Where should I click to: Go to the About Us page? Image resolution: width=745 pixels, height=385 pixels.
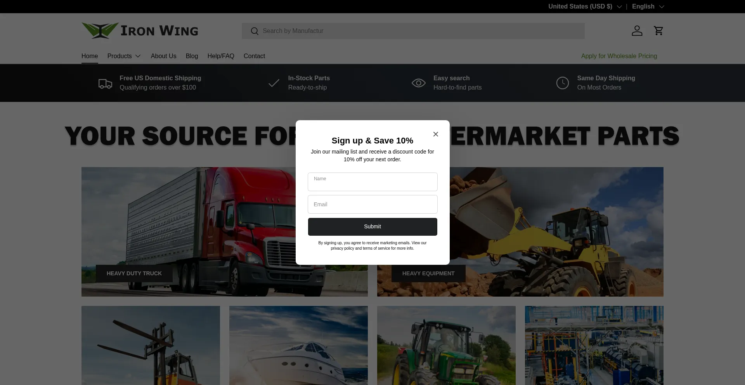pyautogui.click(x=163, y=56)
